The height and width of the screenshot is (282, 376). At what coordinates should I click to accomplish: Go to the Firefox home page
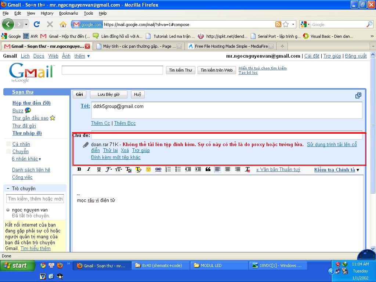point(63,24)
